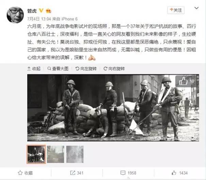The width and height of the screenshot is (206, 180).
Task: Open comments showing 1958
Action: click(128, 173)
